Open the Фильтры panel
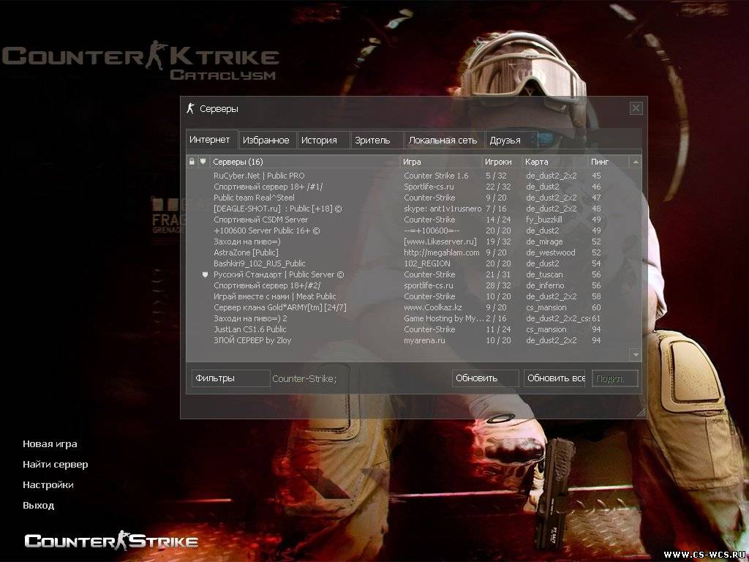Screen dimensions: 749x562 click(x=230, y=378)
